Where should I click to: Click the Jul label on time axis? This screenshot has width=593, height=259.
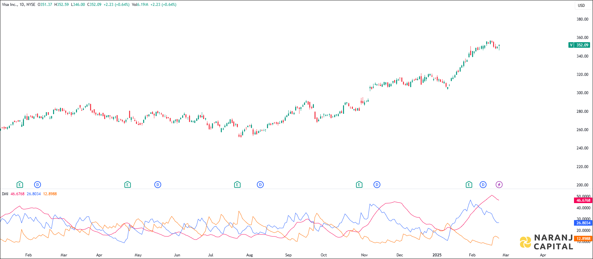211,255
